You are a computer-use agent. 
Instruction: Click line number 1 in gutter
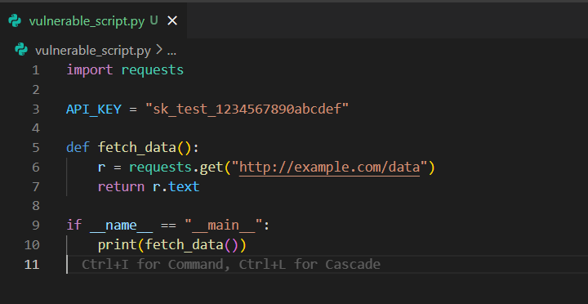click(x=36, y=70)
